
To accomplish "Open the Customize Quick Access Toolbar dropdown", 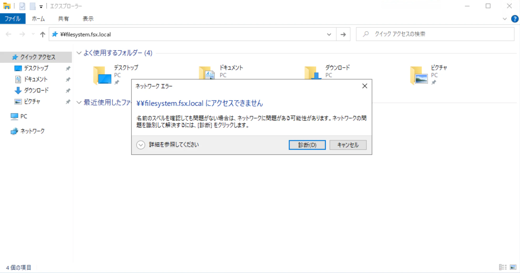I will tap(41, 7).
